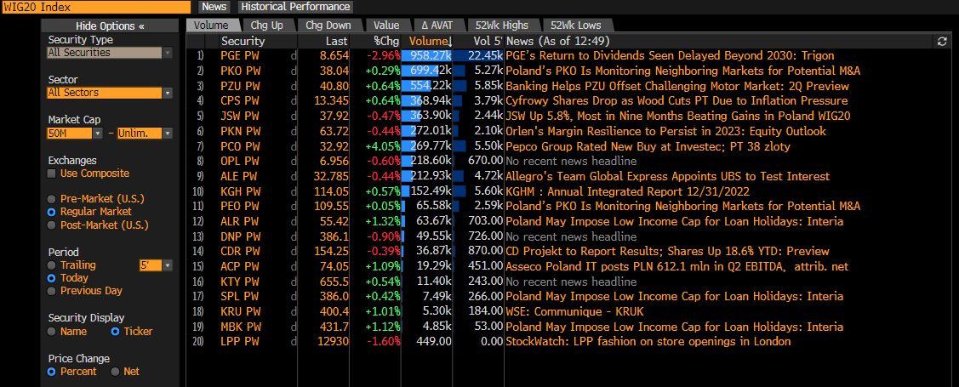This screenshot has width=959, height=387.
Task: Click the News button at top
Action: tap(214, 7)
